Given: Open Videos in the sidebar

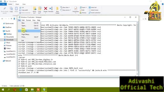Looking at the screenshot, I should click(x=7, y=48).
